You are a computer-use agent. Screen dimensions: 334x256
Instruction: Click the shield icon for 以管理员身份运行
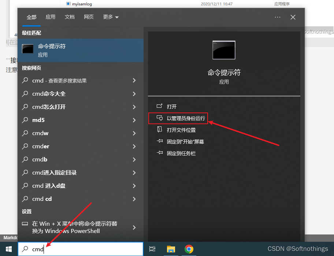tap(160, 118)
